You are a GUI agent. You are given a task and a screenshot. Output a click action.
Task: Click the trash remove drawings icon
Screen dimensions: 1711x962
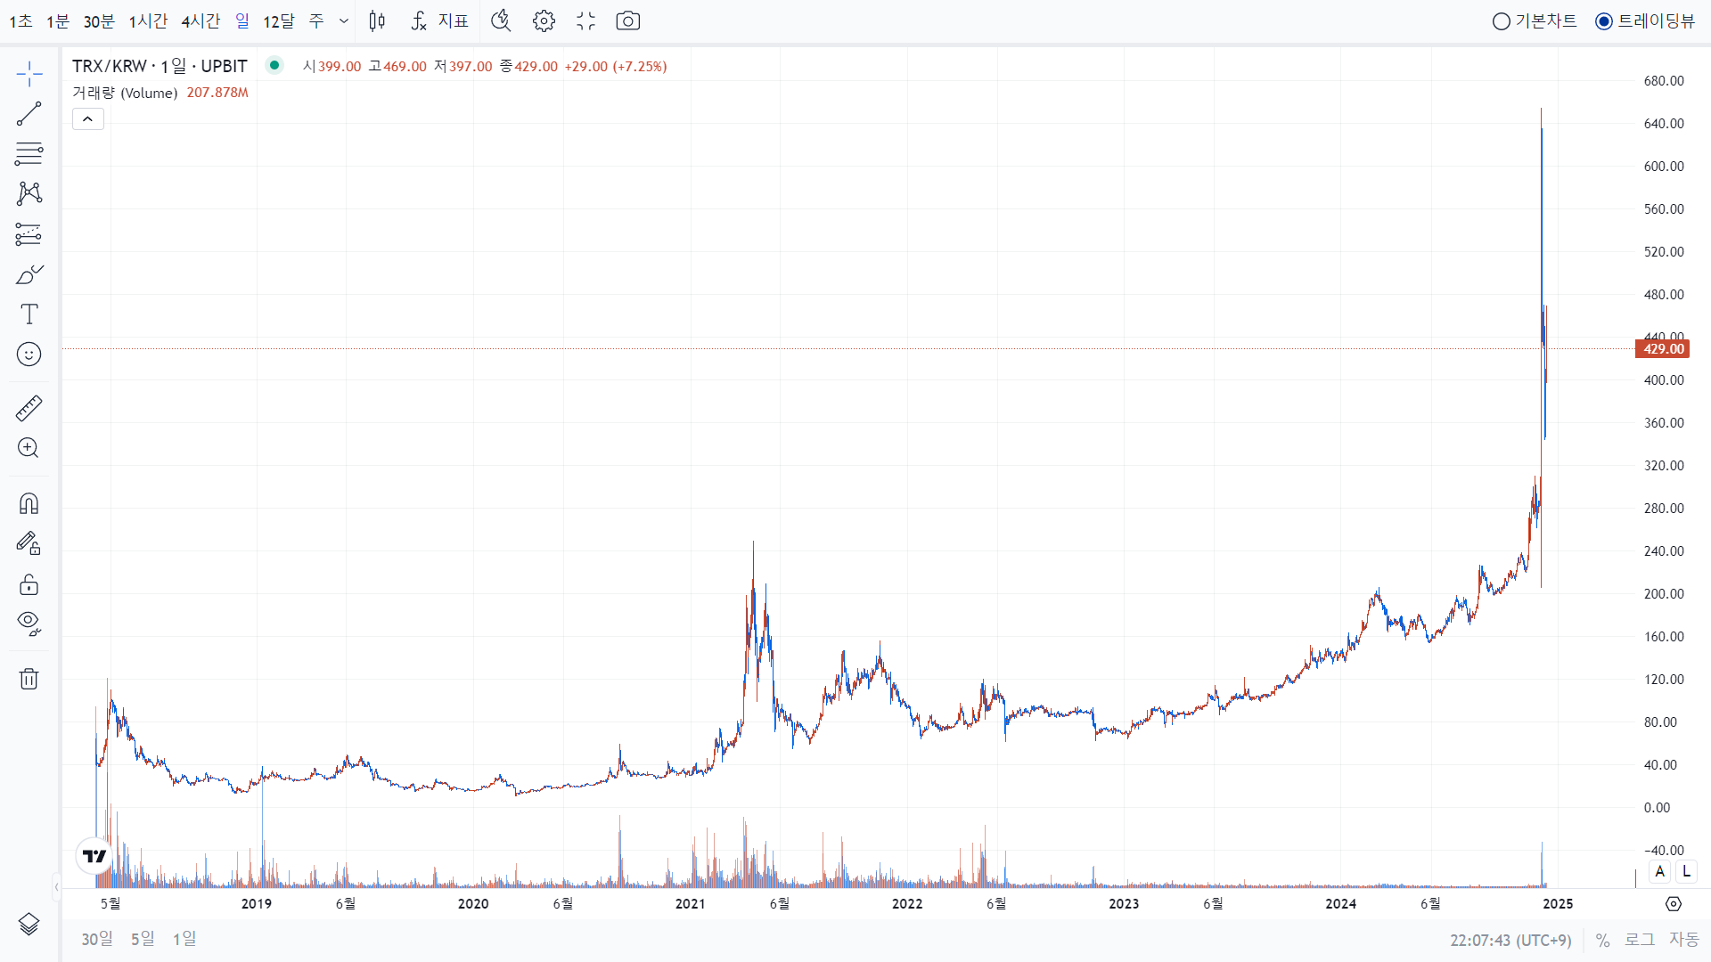[x=29, y=679]
